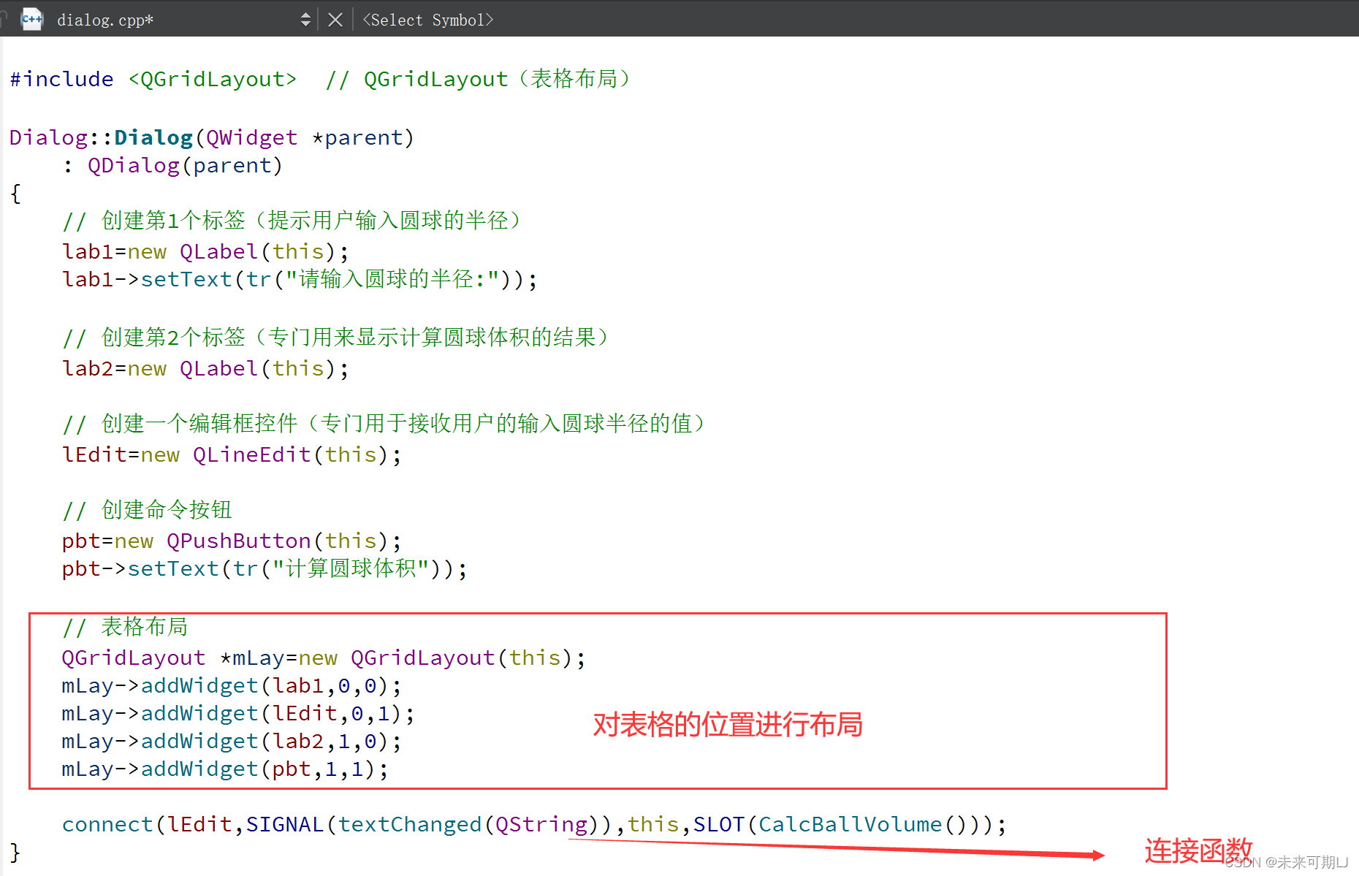Select the dialog.cpp* file name in the editor bar
The width and height of the screenshot is (1359, 876).
pyautogui.click(x=105, y=20)
